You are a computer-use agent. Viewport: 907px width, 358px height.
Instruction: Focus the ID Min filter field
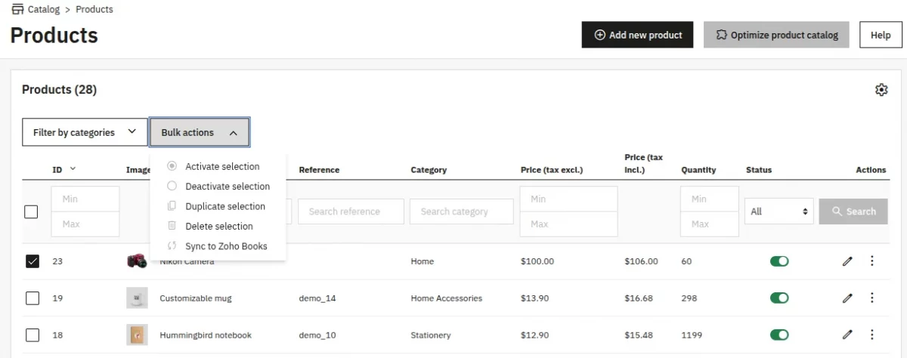tap(85, 199)
